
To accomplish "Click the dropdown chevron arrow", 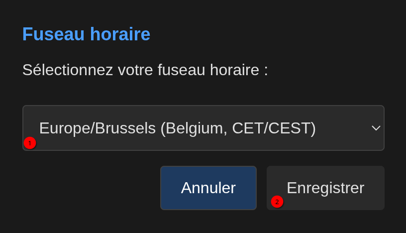I will click(376, 128).
